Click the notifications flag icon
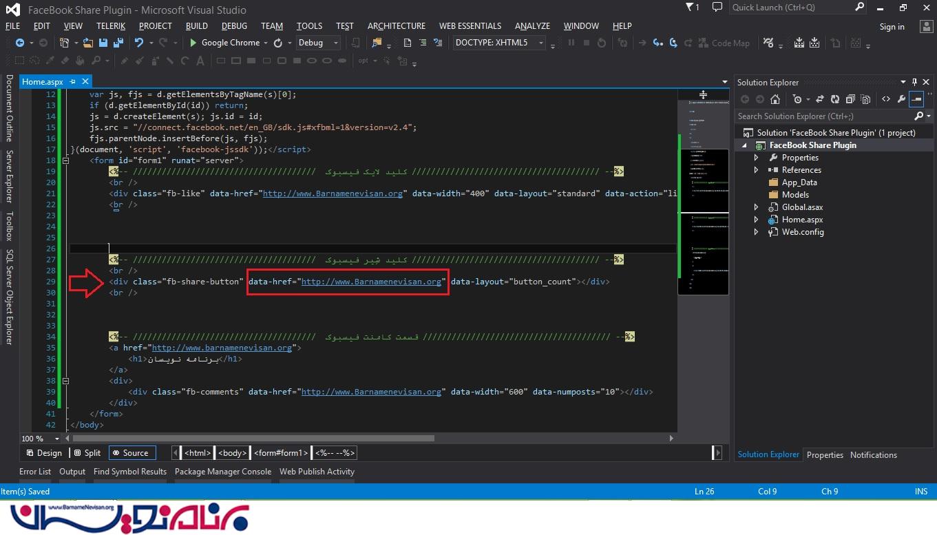Screen dimensions: 937x535 691,8
